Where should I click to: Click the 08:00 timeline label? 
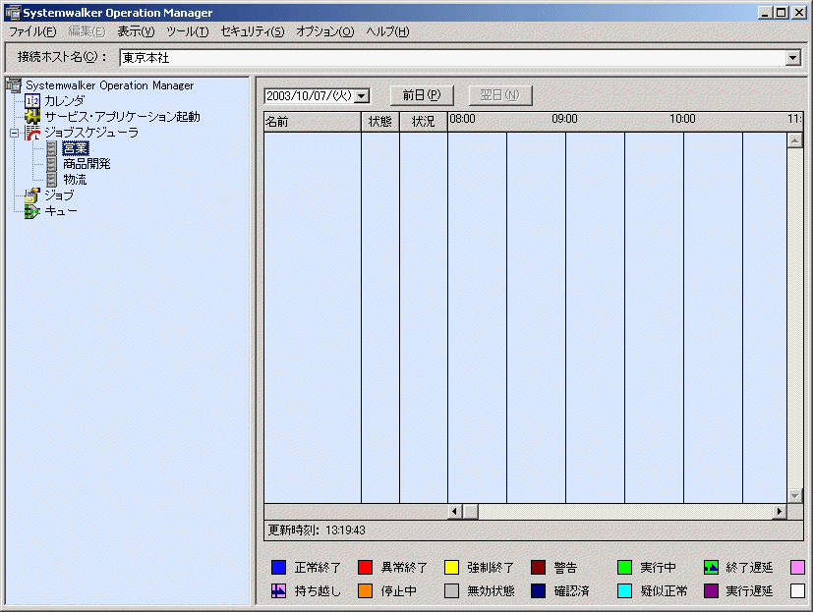(462, 119)
